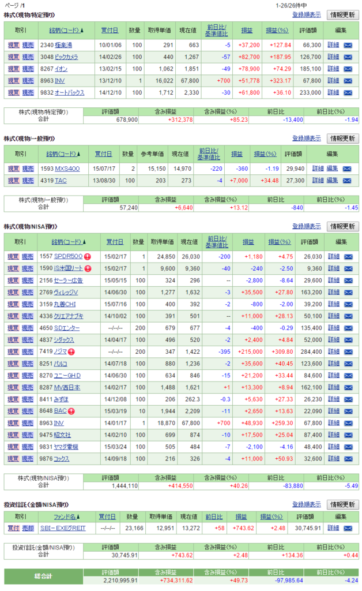Click the envelope icon for 4336 クリエアナブキ
Viewport: 362px width, 591px height.
point(348,316)
